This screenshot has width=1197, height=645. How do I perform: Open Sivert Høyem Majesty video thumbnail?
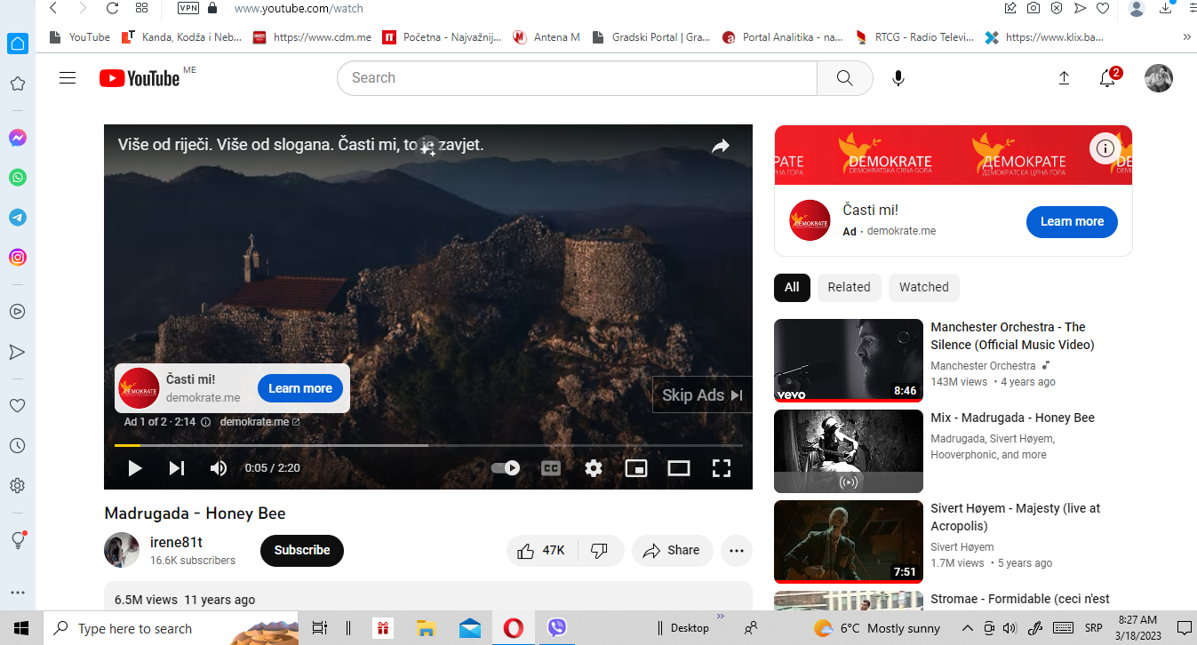click(849, 542)
